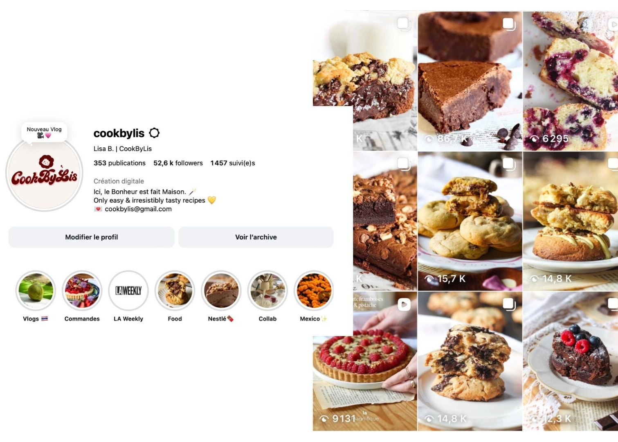Open the LA Weekly story highlight
Image resolution: width=618 pixels, height=442 pixels.
pyautogui.click(x=128, y=291)
